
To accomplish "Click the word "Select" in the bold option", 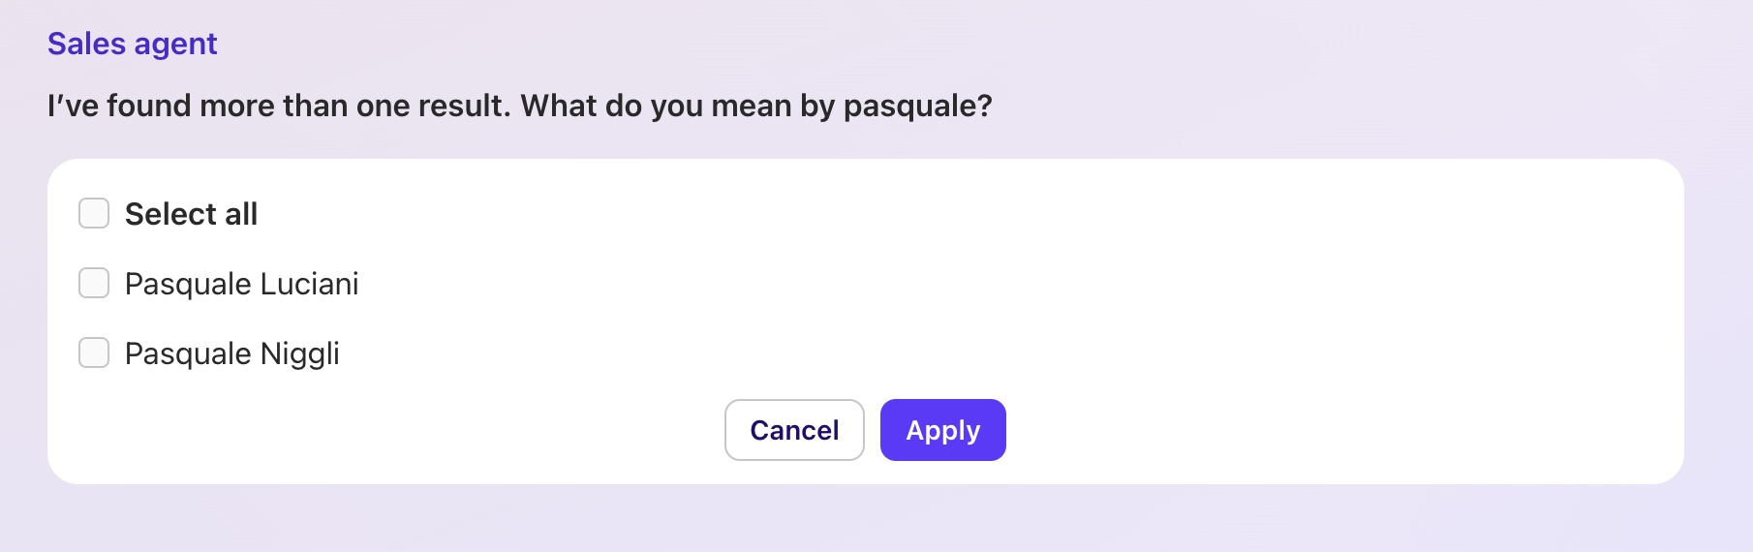I will click(170, 214).
